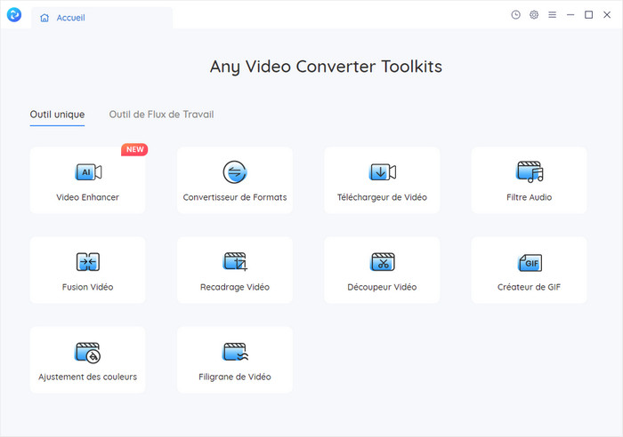Select the Accueil tab label
623x437 pixels.
[x=70, y=18]
